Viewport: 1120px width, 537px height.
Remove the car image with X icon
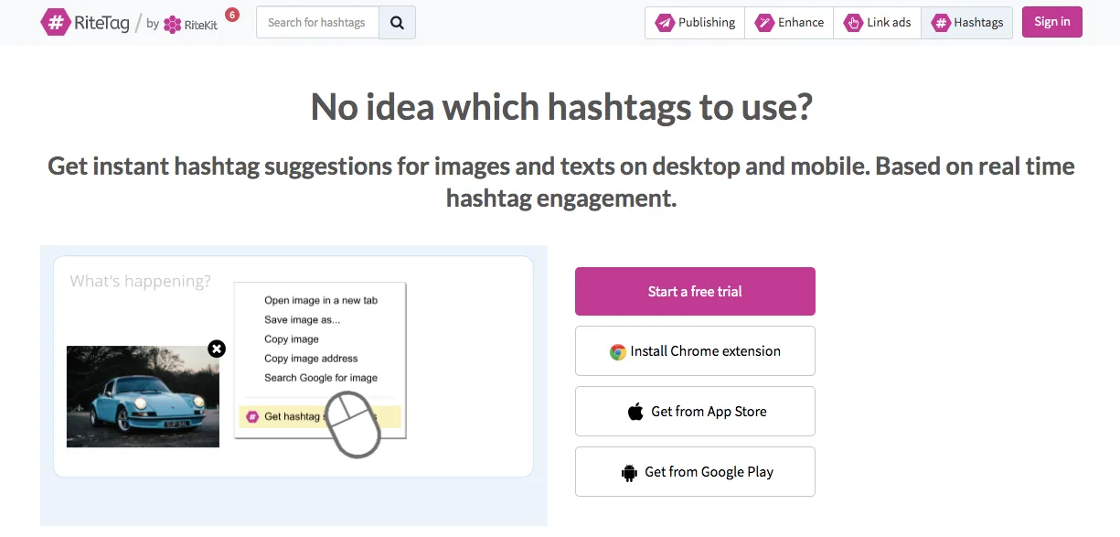(217, 349)
